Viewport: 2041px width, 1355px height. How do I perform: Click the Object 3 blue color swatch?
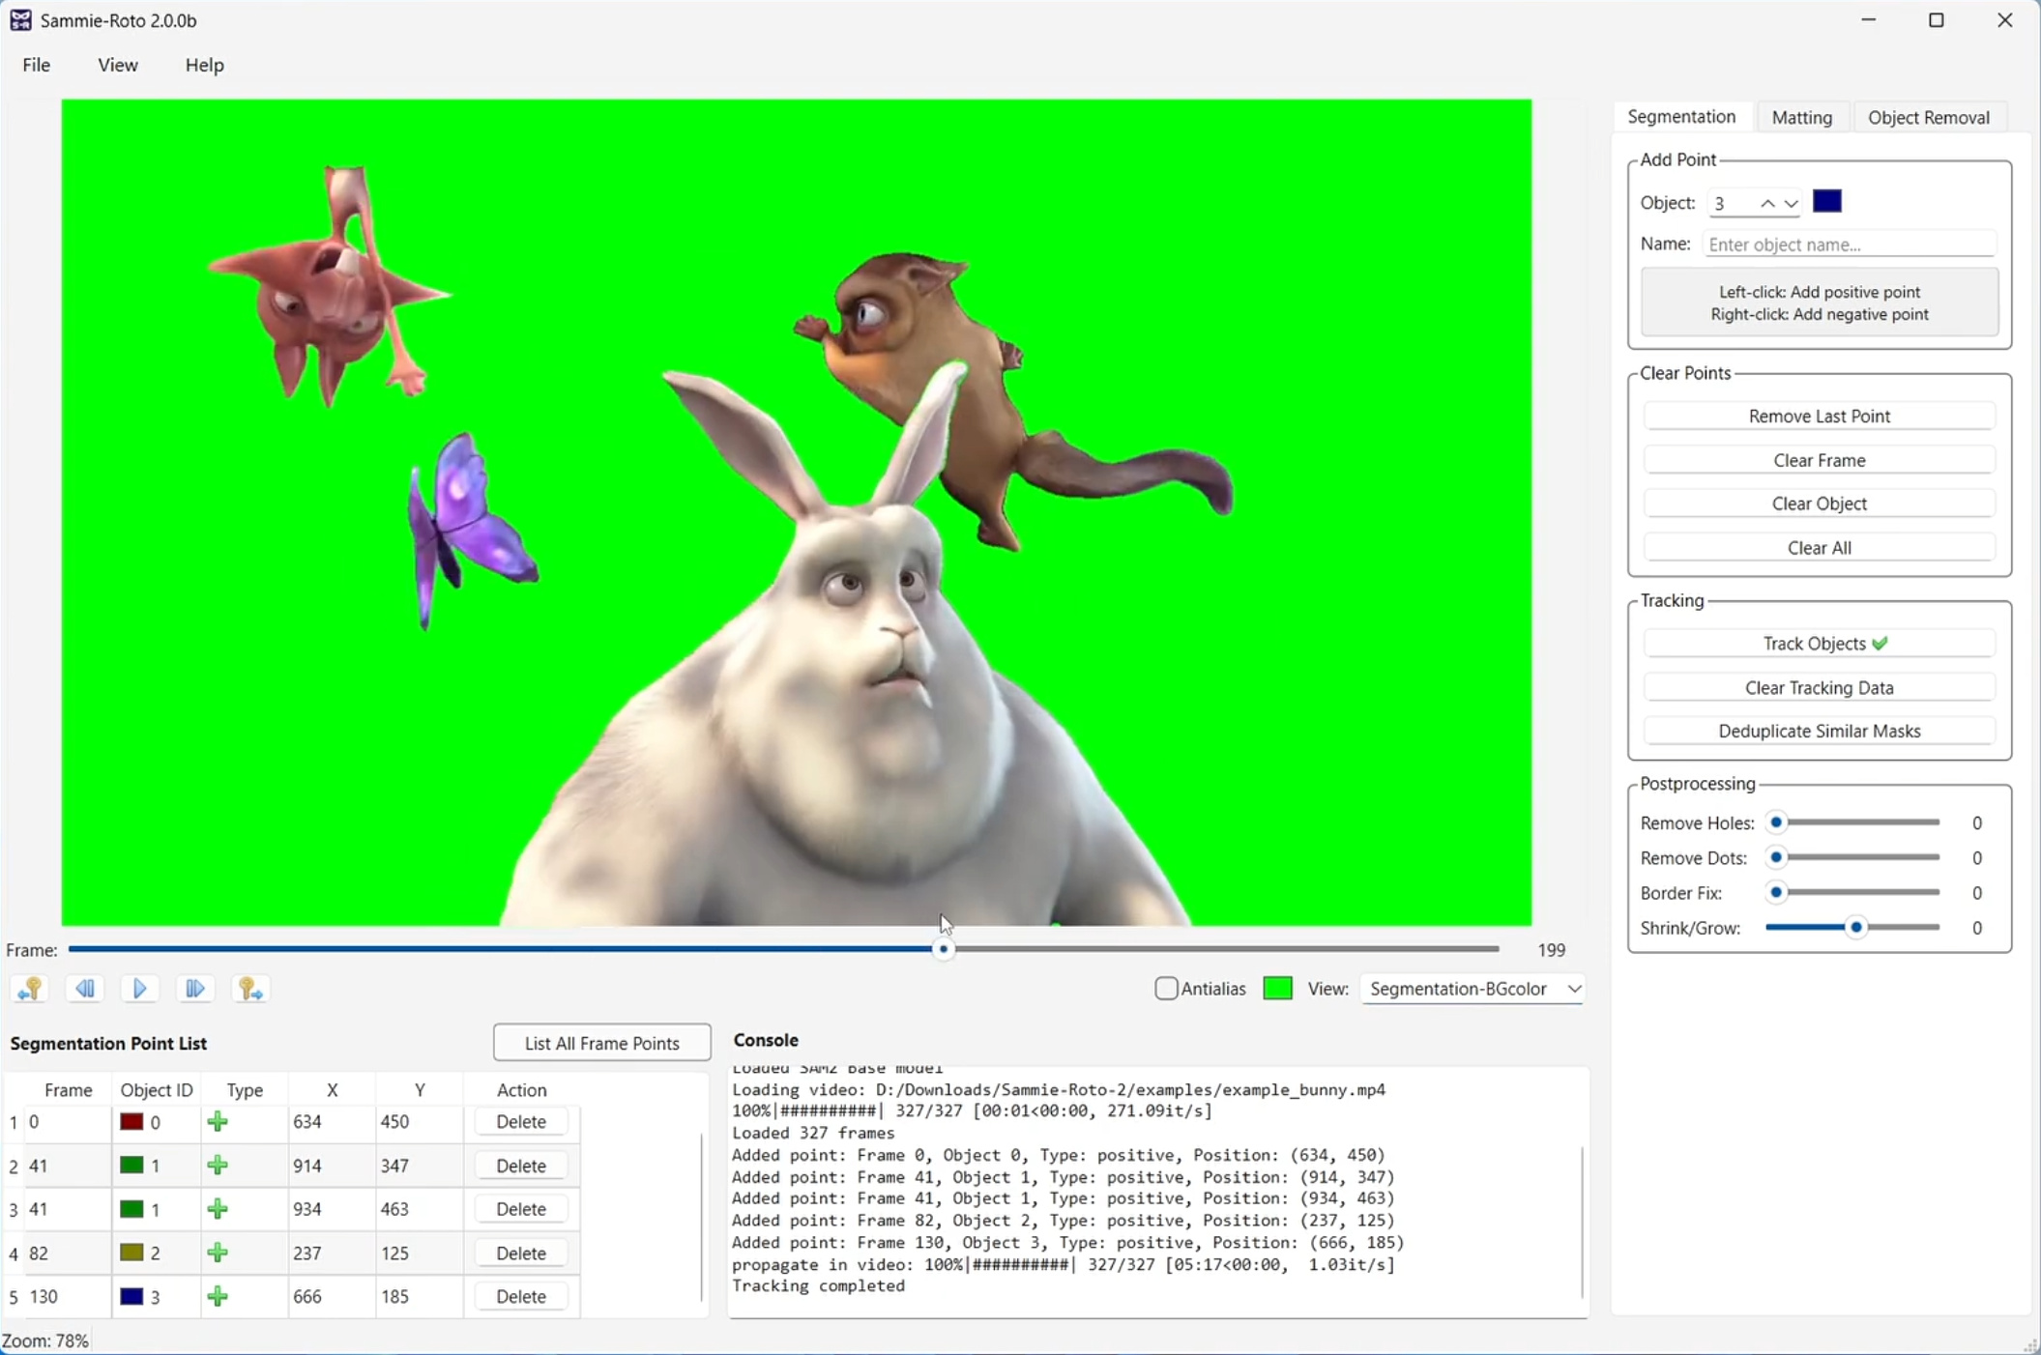point(1826,202)
